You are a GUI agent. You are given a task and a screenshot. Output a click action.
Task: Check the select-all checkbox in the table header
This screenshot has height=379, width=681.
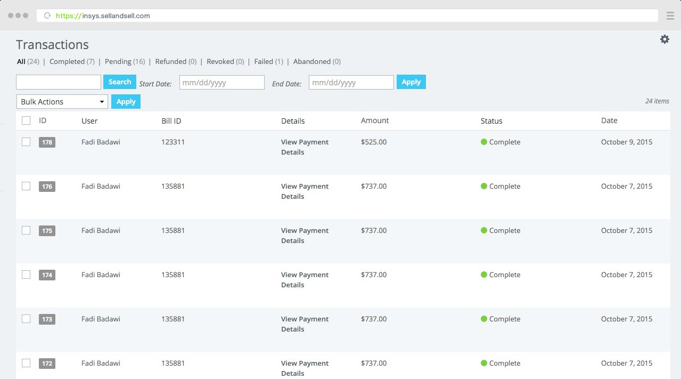click(26, 120)
